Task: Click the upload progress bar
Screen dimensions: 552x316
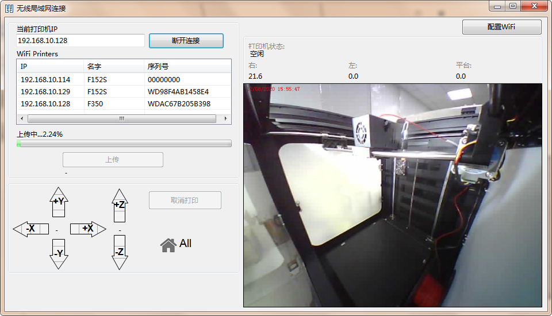Action: pyautogui.click(x=124, y=144)
